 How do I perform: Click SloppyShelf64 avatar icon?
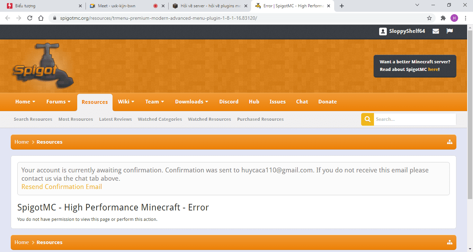383,31
